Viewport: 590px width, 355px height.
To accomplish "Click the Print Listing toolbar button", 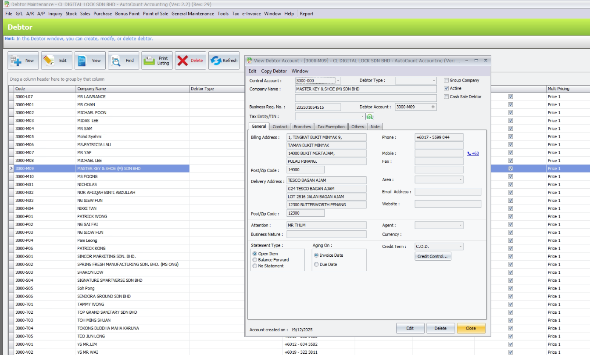I will click(157, 61).
